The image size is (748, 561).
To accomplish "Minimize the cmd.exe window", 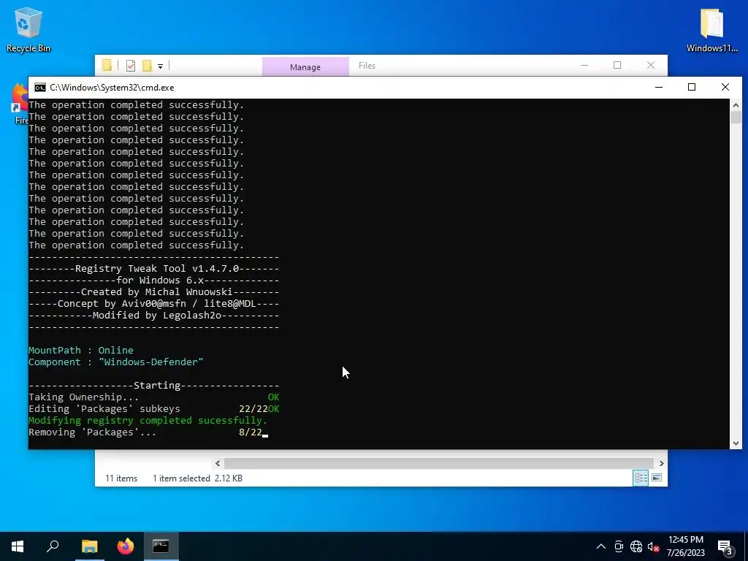I will point(659,88).
